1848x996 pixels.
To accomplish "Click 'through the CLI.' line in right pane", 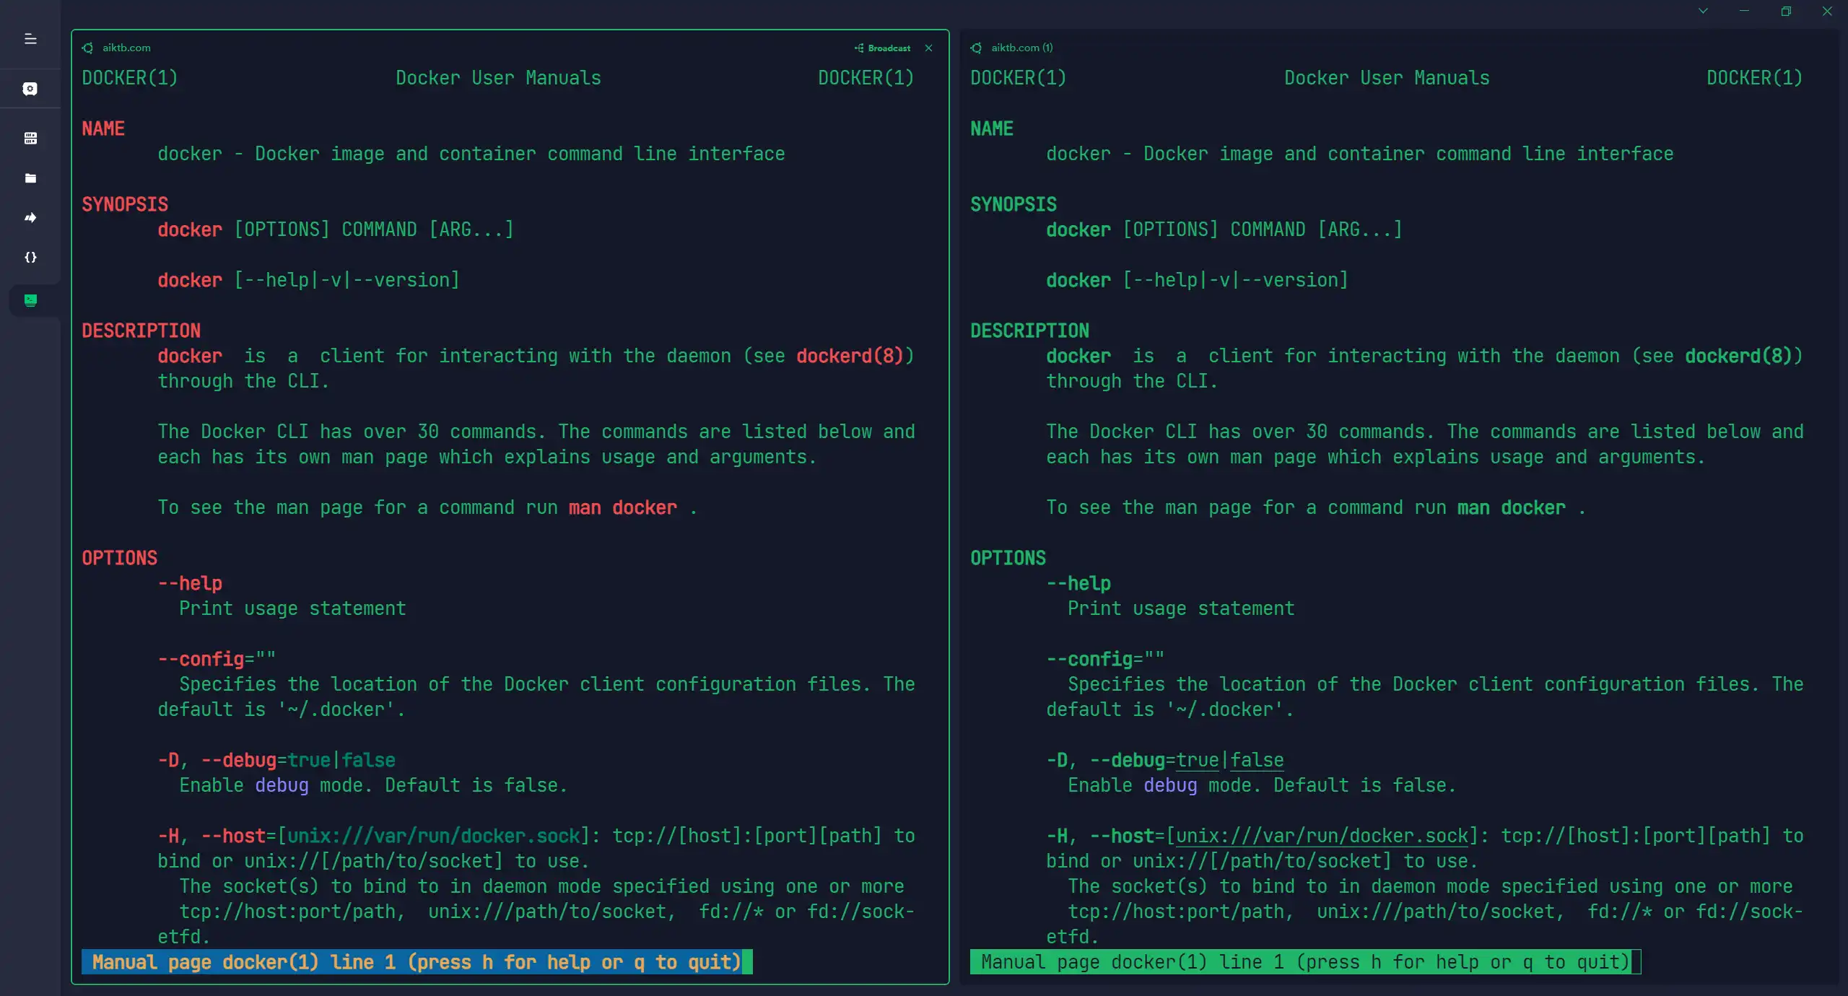I will click(1133, 382).
